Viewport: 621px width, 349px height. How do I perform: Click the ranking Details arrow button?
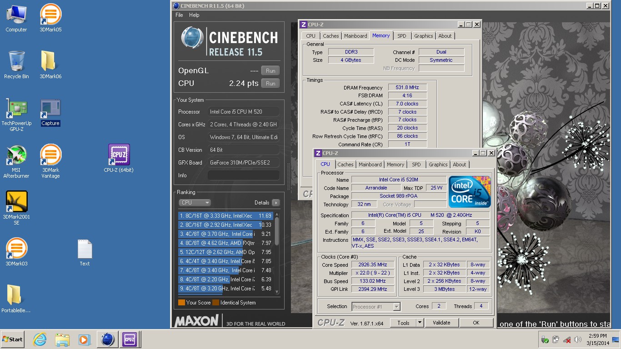(276, 203)
